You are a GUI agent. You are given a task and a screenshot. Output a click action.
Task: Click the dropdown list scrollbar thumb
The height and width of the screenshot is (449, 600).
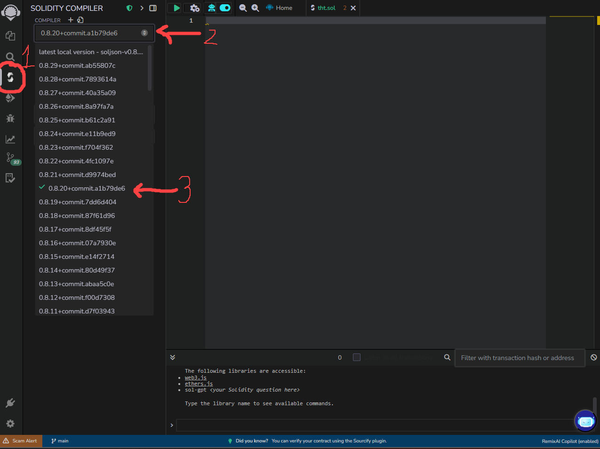pos(150,68)
